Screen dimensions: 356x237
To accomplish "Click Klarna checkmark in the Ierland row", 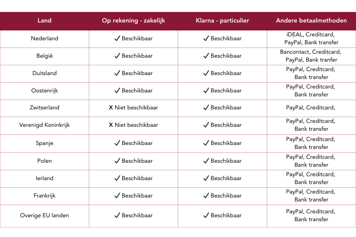I will pos(206,178).
